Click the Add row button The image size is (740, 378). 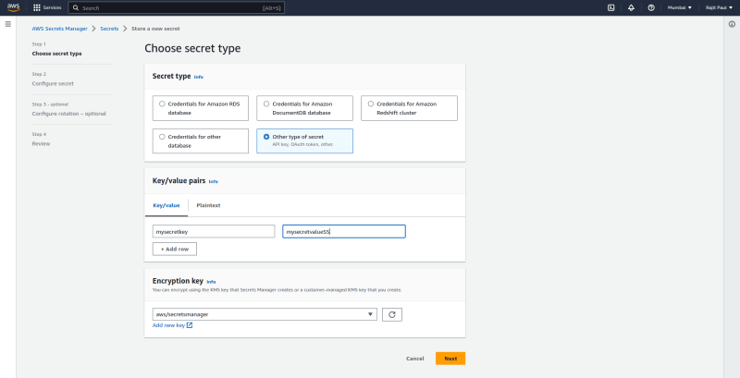175,249
